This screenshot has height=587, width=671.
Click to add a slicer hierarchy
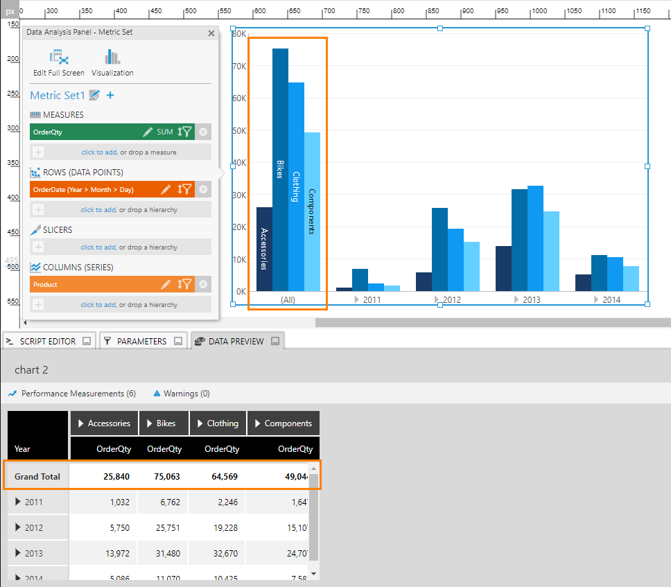98,247
